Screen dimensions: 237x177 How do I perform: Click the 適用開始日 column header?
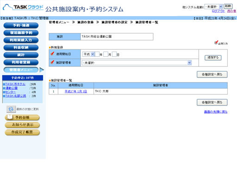(x=76, y=85)
